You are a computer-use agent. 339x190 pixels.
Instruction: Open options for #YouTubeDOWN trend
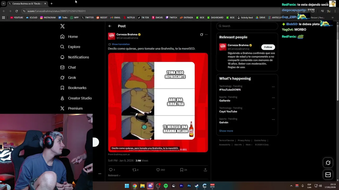(273, 87)
